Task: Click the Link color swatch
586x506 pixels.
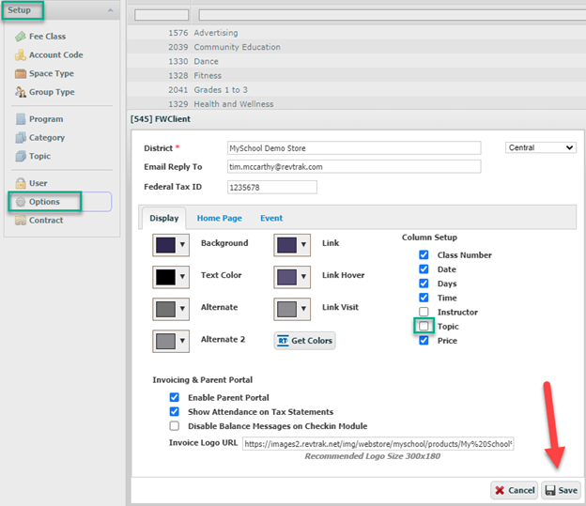Action: 286,245
